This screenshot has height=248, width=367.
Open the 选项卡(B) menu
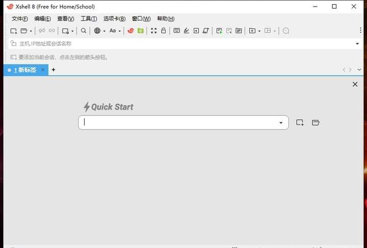(x=115, y=18)
